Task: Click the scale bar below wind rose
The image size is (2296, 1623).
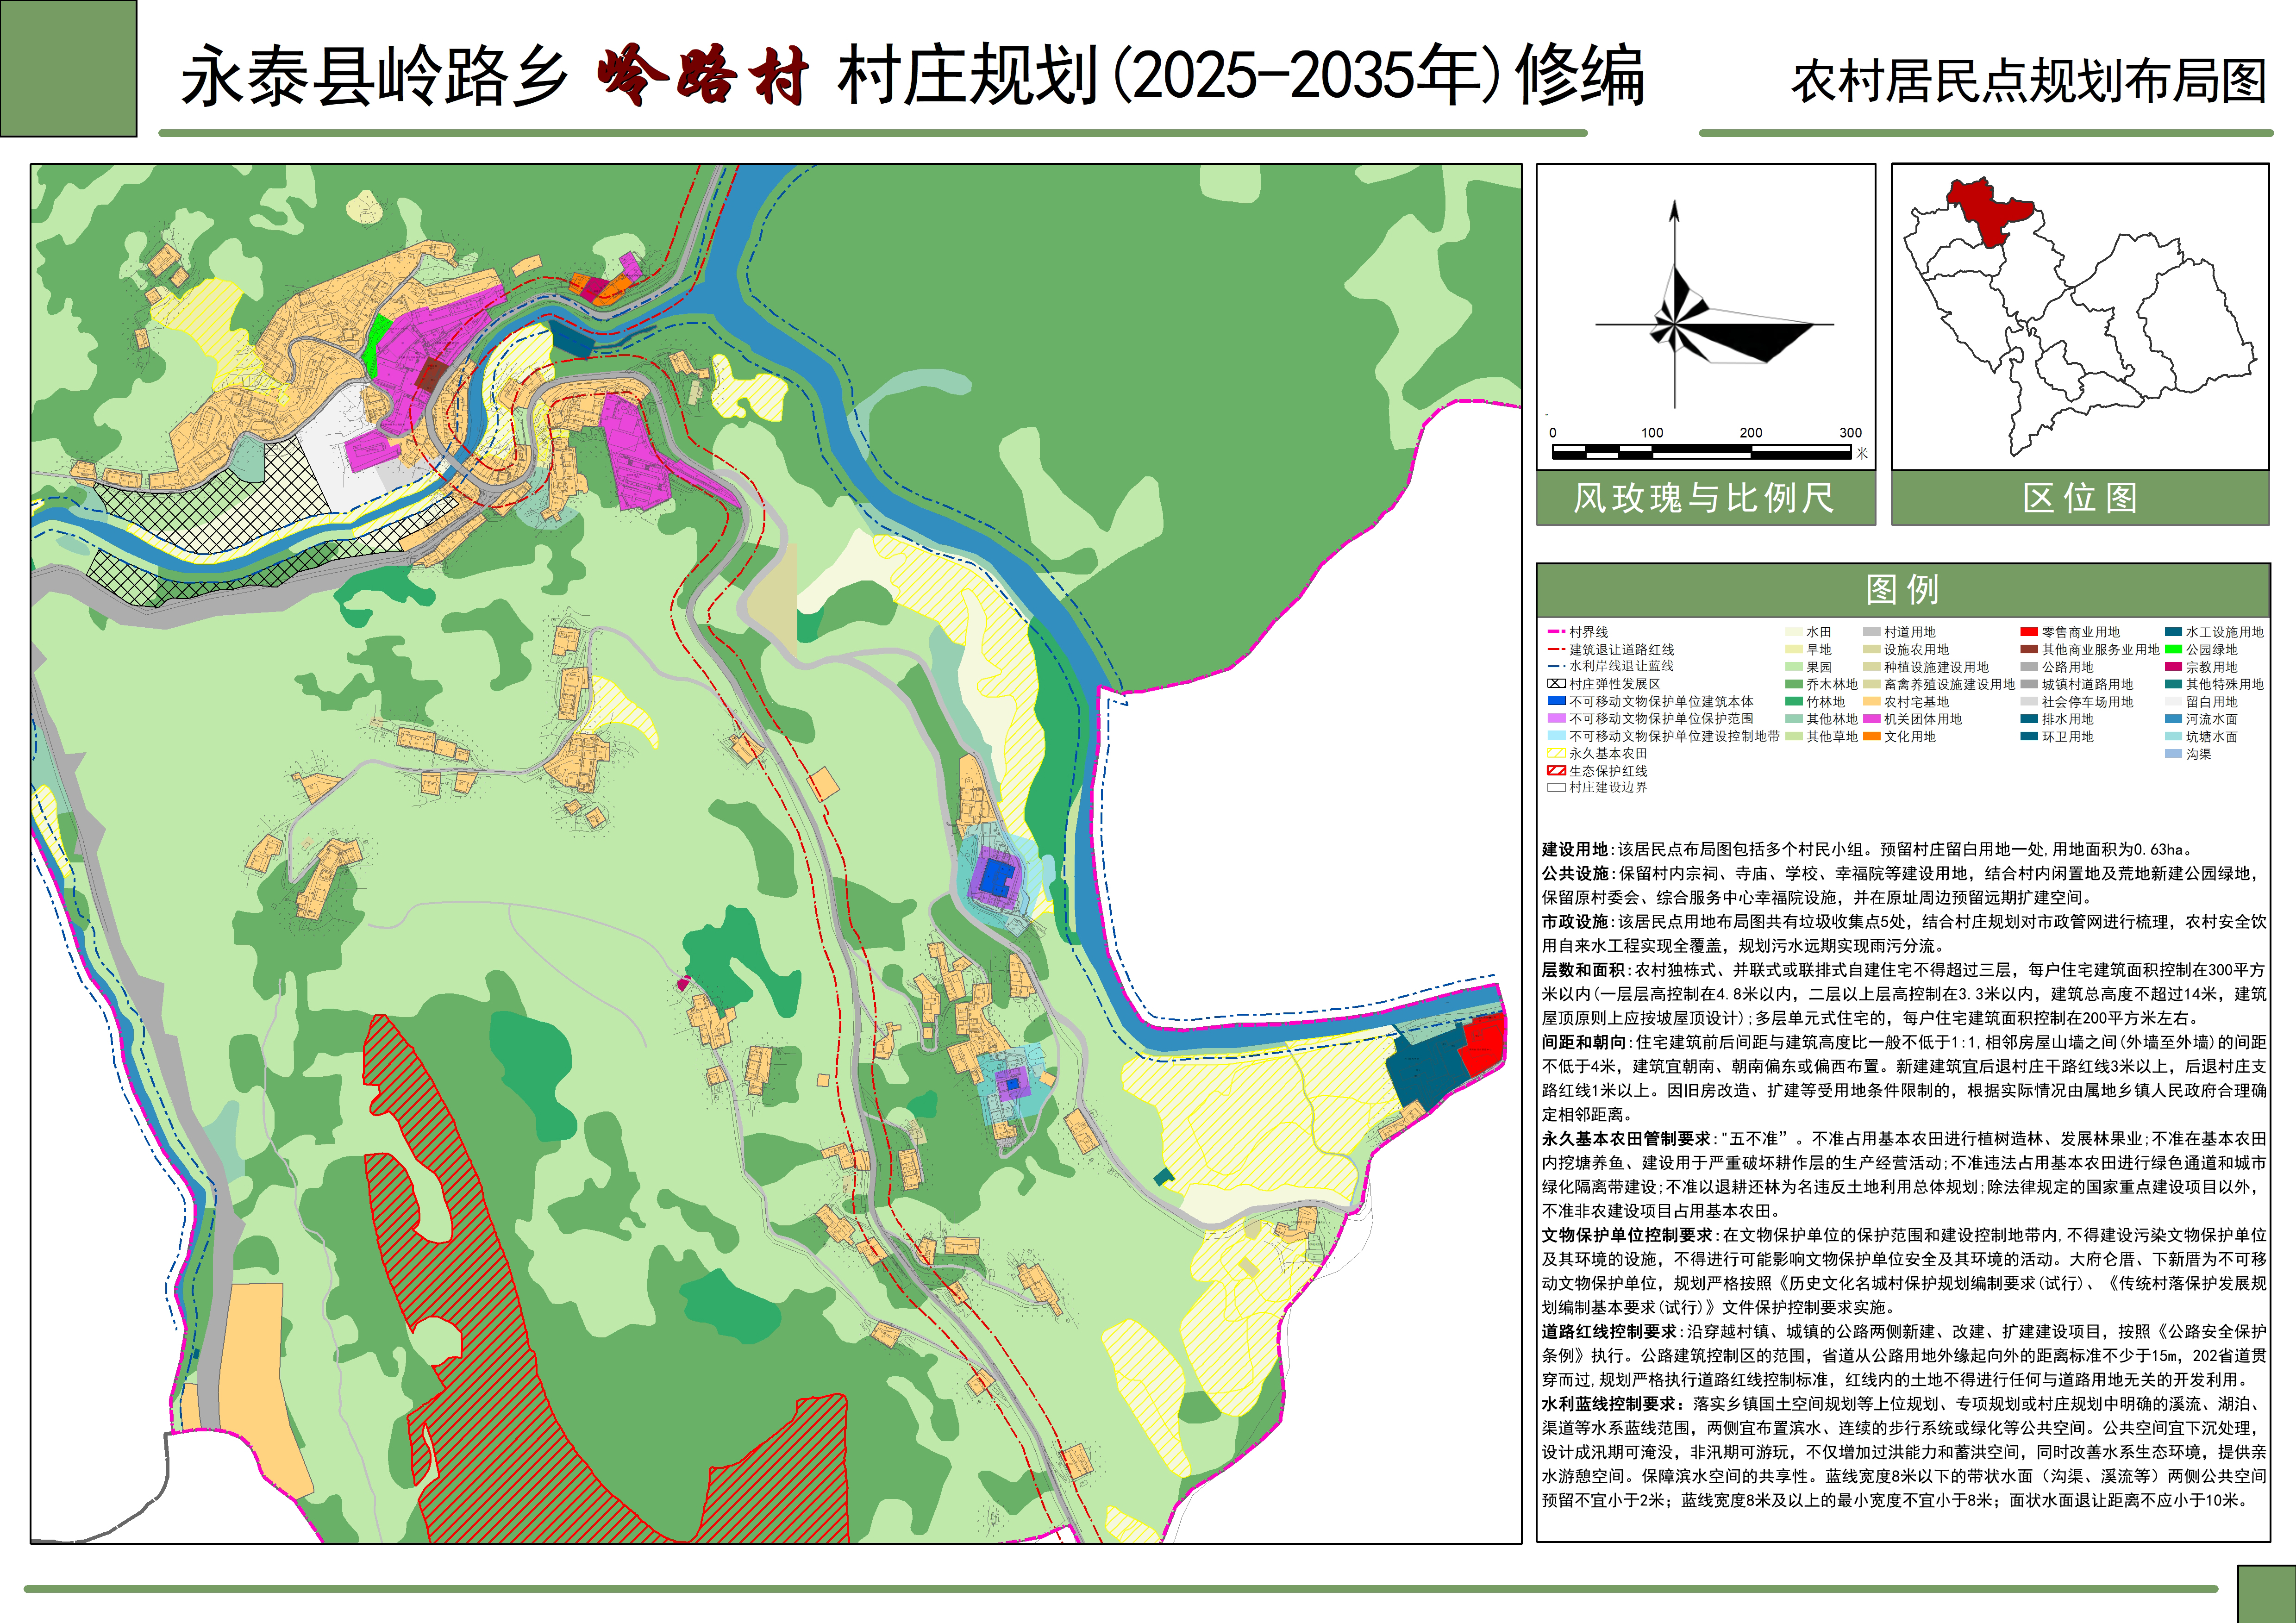Action: pyautogui.click(x=1701, y=452)
